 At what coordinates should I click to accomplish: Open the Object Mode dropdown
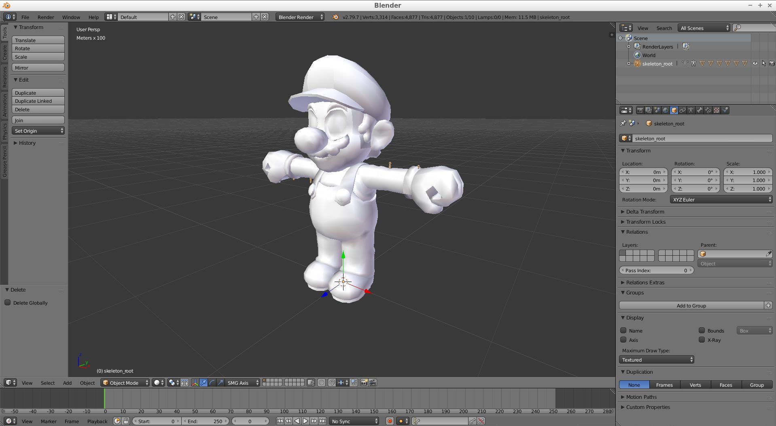point(125,382)
